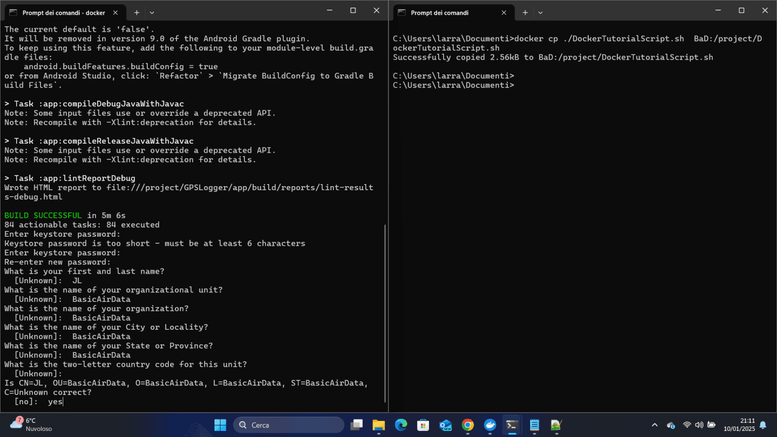Click '[Unknown]: JL' answer line
This screenshot has width=777, height=437.
(x=48, y=281)
